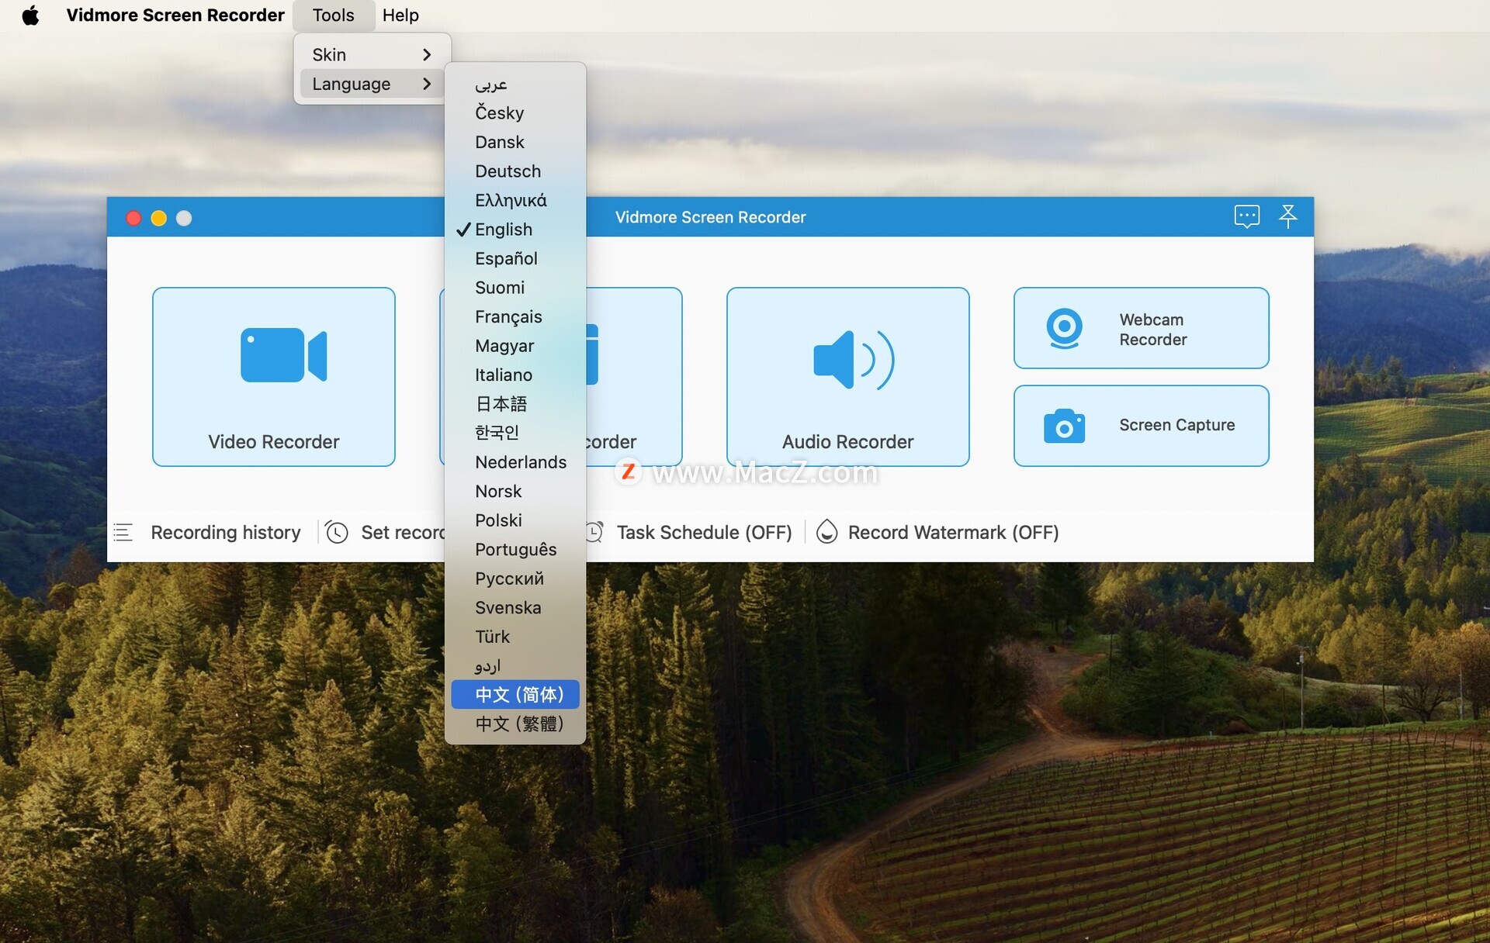This screenshot has width=1490, height=943.
Task: Open Video Recorder
Action: point(274,377)
